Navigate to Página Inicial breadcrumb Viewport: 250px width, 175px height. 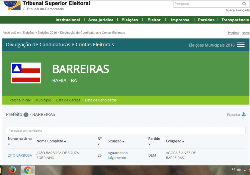pos(20,100)
